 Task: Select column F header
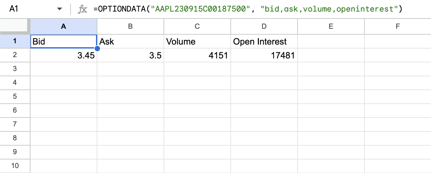(x=398, y=26)
